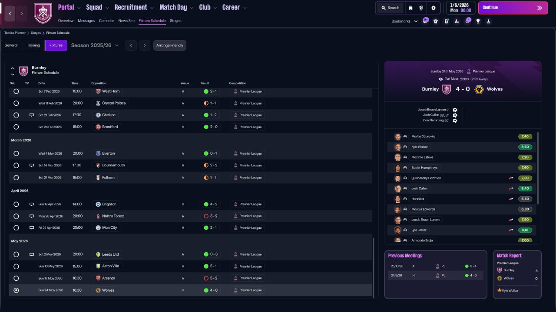Viewport: 556px width, 312px height.
Task: Open the transfer shortcut with badge 1
Action: click(x=467, y=21)
